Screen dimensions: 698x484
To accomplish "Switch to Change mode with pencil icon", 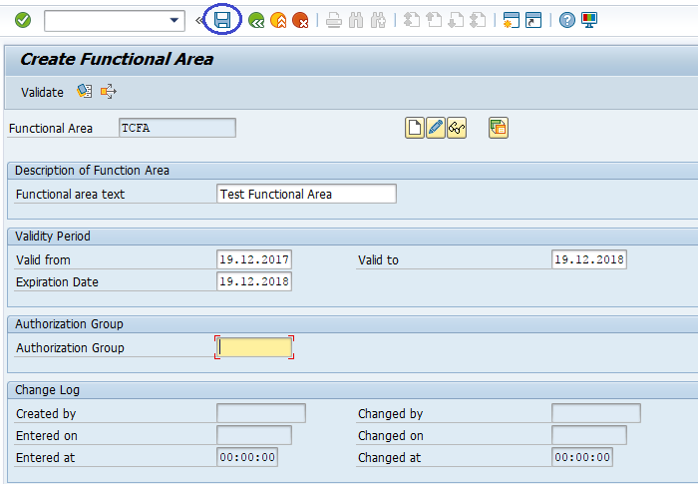I will pos(436,128).
